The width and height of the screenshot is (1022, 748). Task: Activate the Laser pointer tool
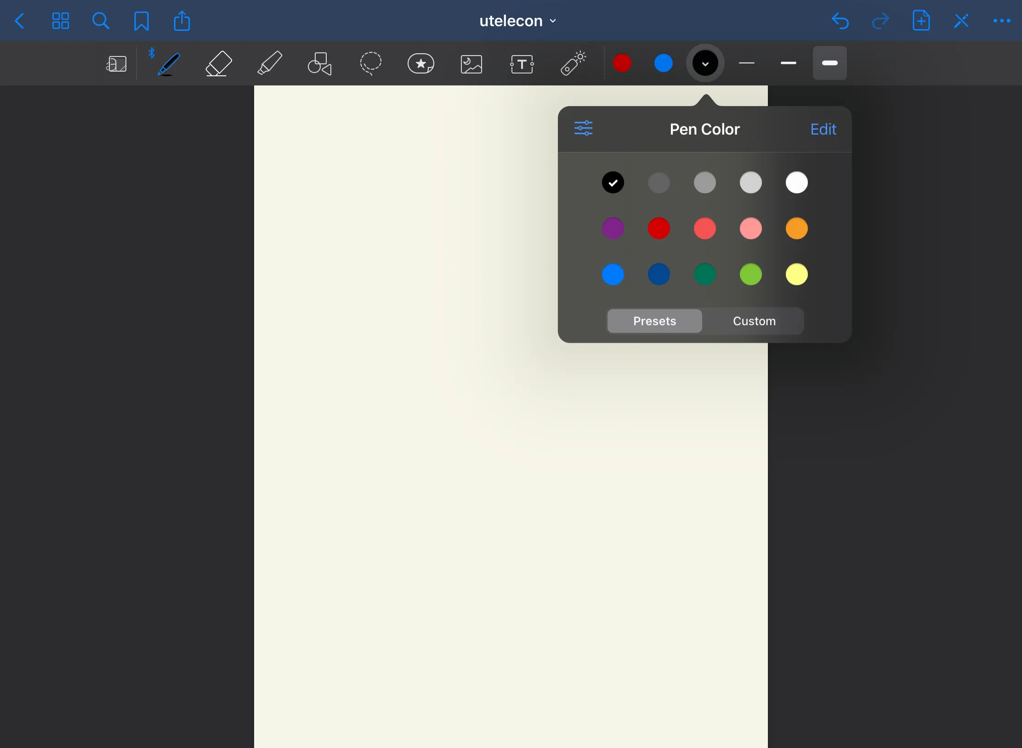573,63
